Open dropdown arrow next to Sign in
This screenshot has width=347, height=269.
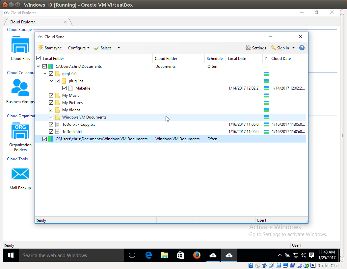[293, 48]
